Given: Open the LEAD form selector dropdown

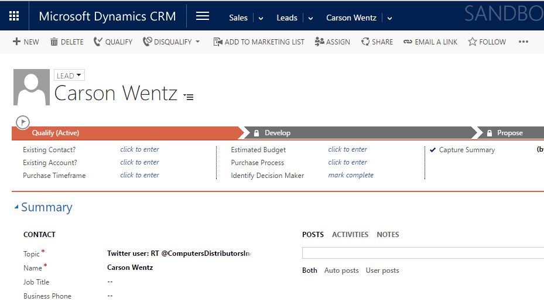Looking at the screenshot, I should pyautogui.click(x=69, y=76).
